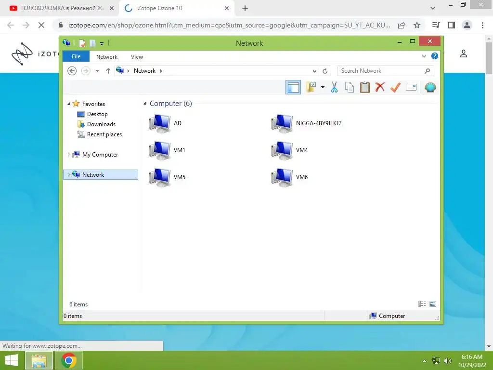Refresh the Network folder view

[325, 71]
